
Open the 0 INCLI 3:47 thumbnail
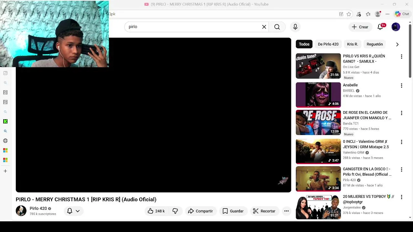pos(318,151)
